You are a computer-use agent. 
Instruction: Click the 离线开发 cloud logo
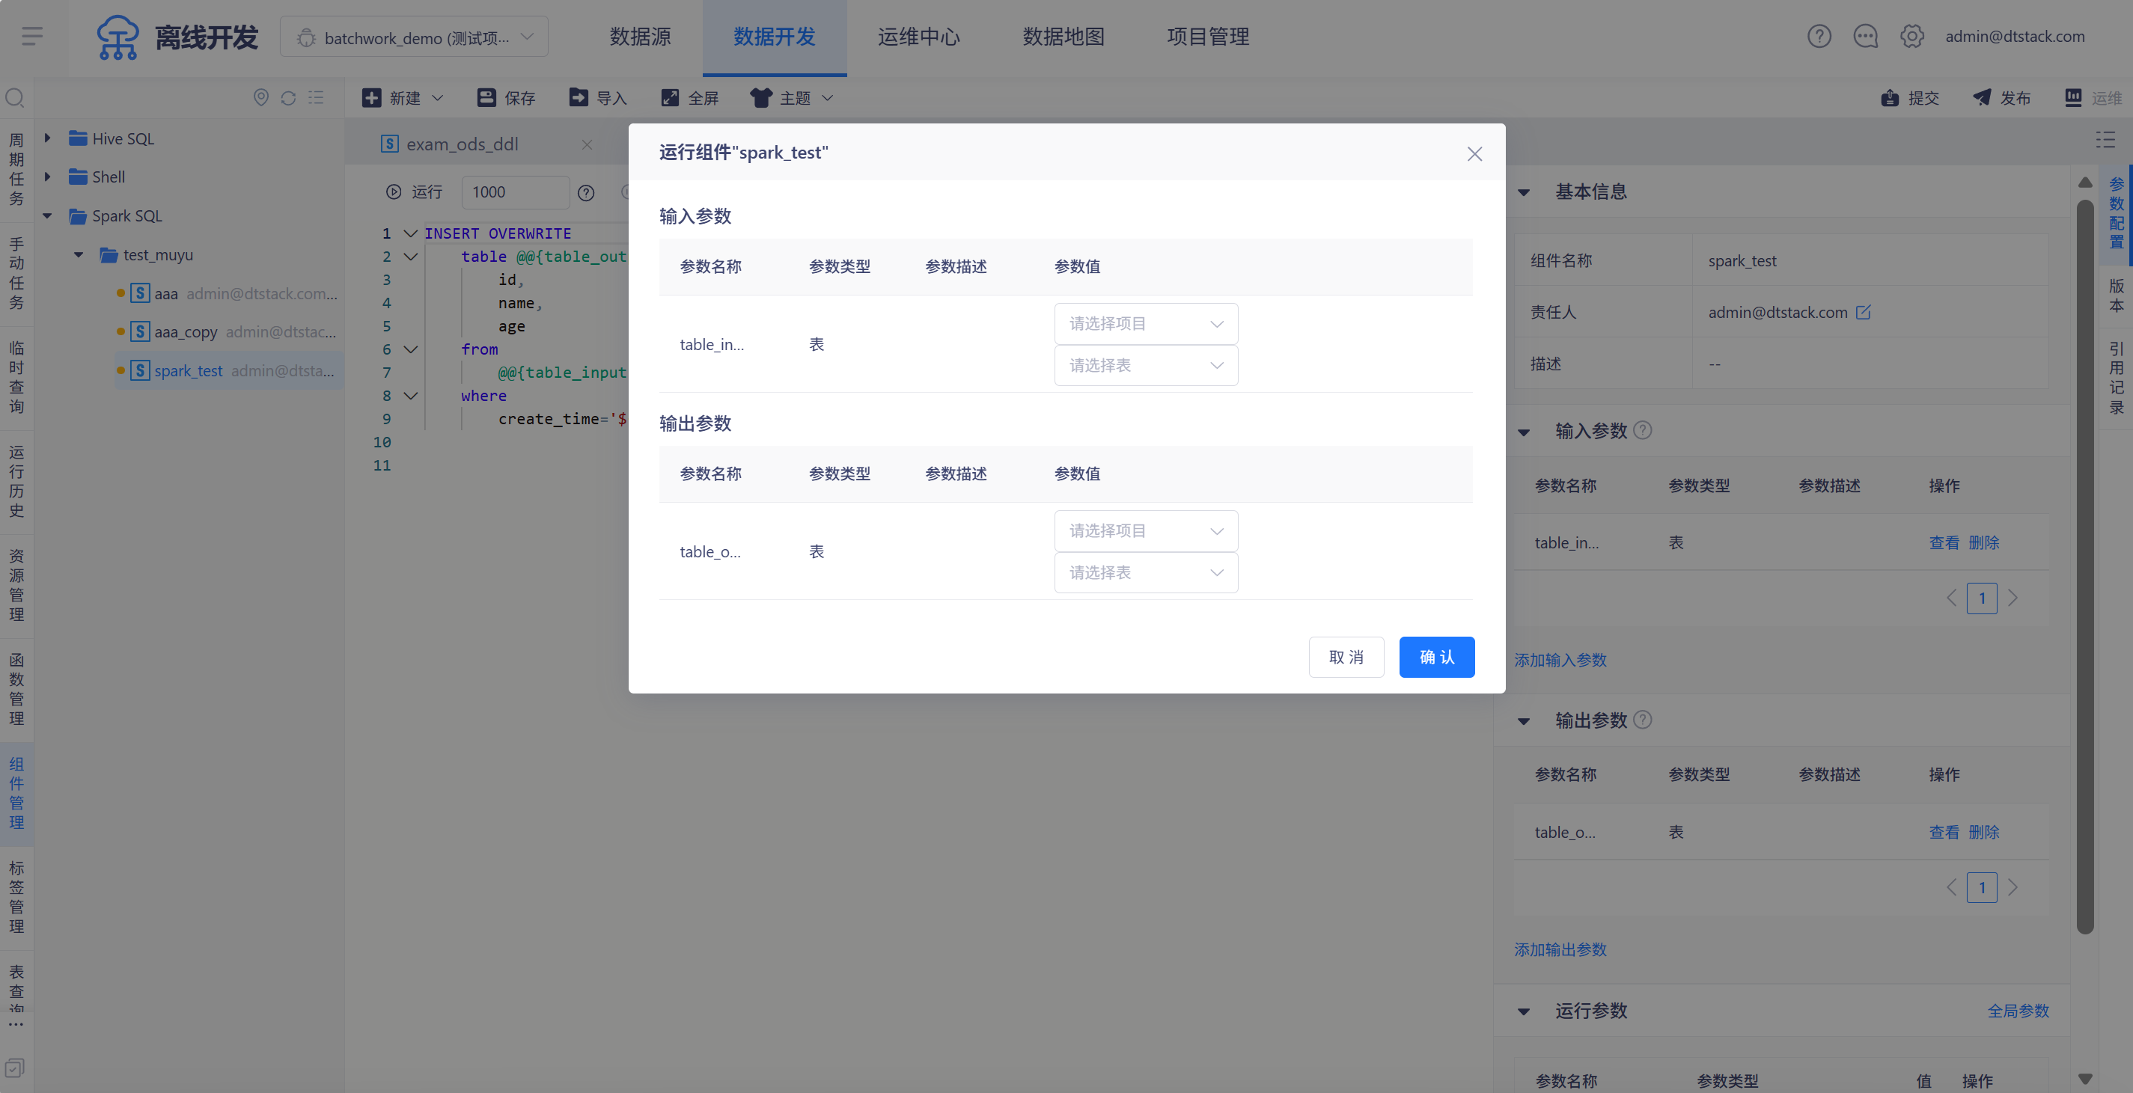coord(118,37)
